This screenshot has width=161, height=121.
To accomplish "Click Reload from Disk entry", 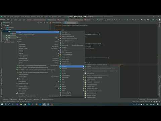I will (38, 84).
